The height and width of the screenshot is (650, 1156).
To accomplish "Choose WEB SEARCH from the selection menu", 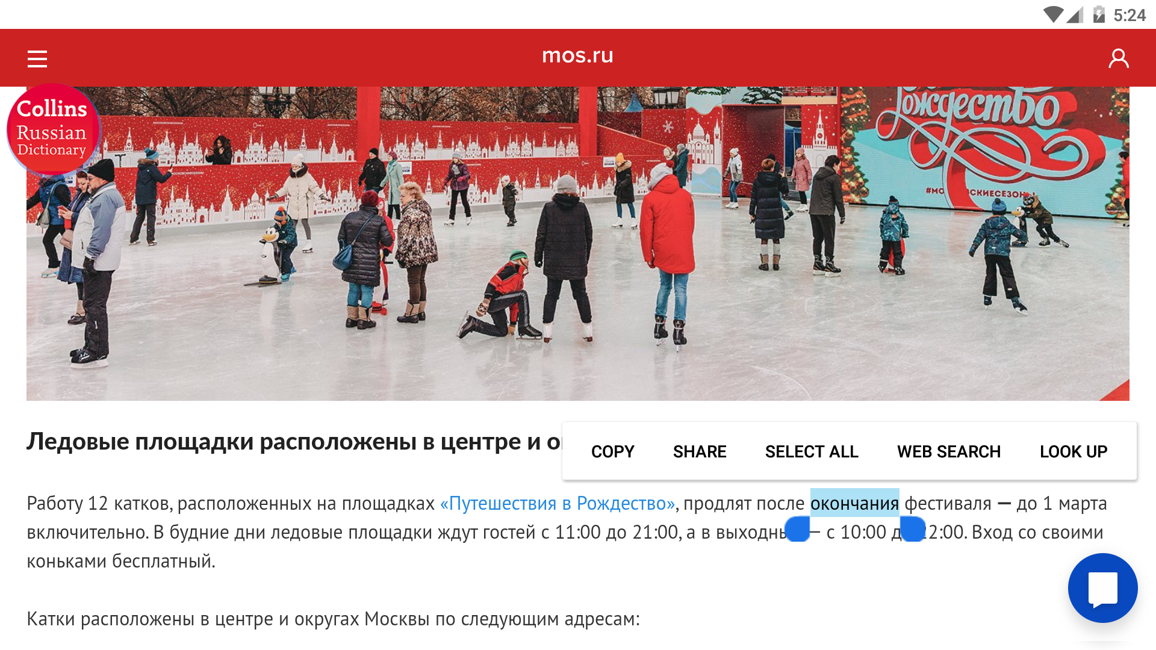I will [949, 451].
